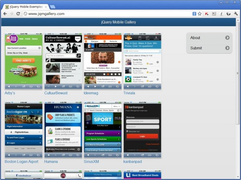Click the kanbanpad screenshot thumbnail
This screenshot has width=241, height=180.
point(142,129)
